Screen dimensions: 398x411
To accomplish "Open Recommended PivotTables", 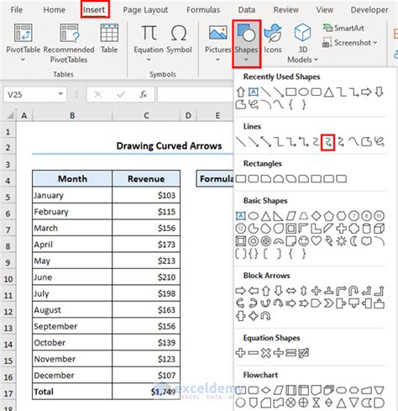I will click(x=69, y=44).
